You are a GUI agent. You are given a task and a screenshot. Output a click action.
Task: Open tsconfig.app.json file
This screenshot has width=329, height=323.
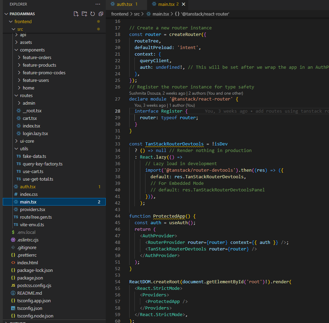(34, 301)
